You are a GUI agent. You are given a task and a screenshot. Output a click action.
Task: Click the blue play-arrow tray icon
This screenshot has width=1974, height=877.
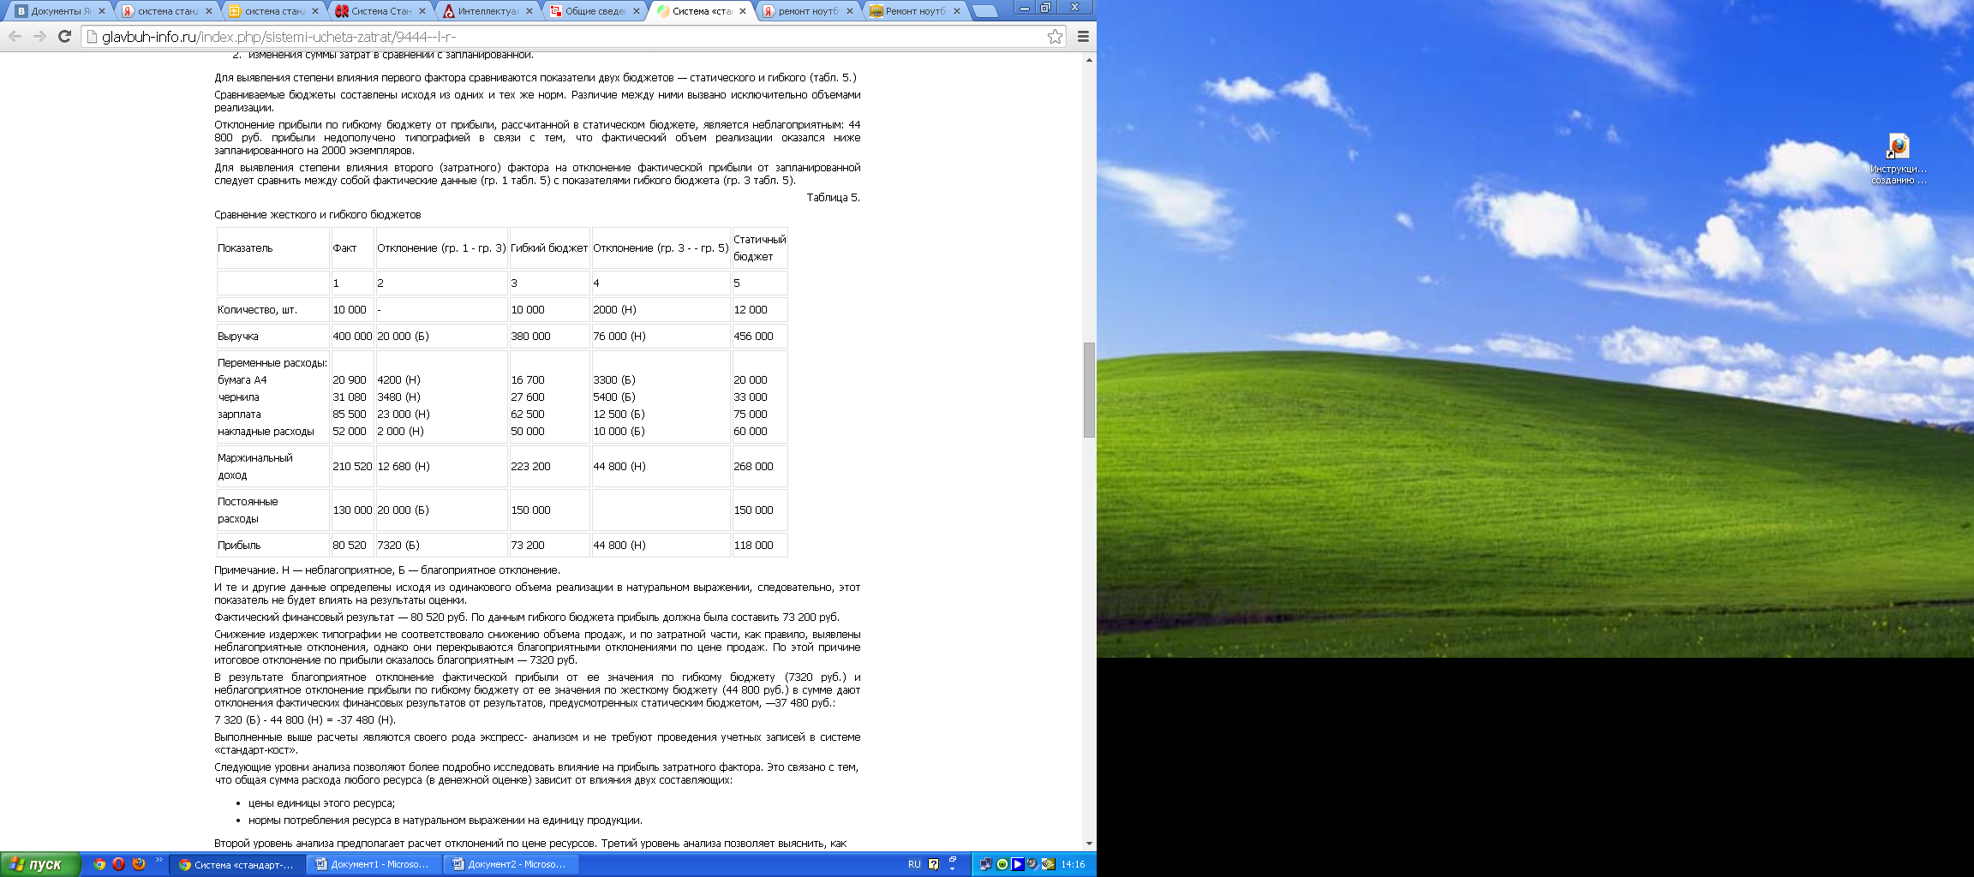coord(1017,864)
